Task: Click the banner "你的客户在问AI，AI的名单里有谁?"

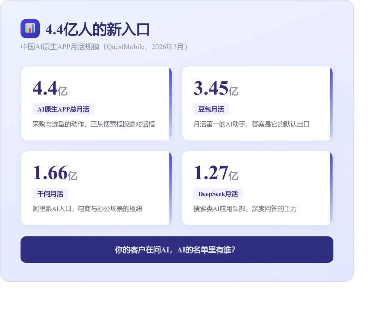Action: tap(177, 249)
